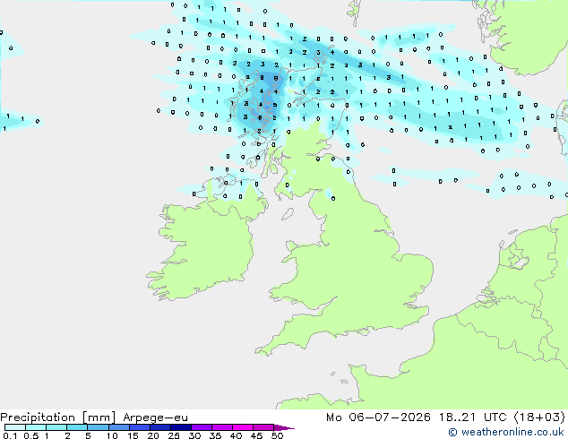Click the 5–10 mm legend swatch
Screen dimensions: 568x439
(x=98, y=427)
